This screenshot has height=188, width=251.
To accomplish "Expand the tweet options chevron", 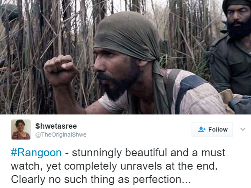I will coord(243,129).
